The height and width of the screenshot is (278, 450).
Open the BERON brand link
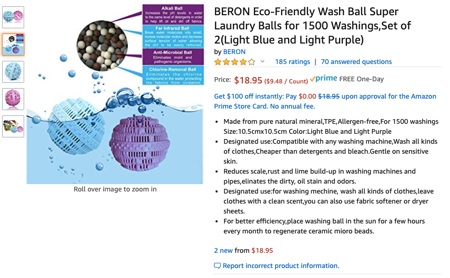(234, 52)
